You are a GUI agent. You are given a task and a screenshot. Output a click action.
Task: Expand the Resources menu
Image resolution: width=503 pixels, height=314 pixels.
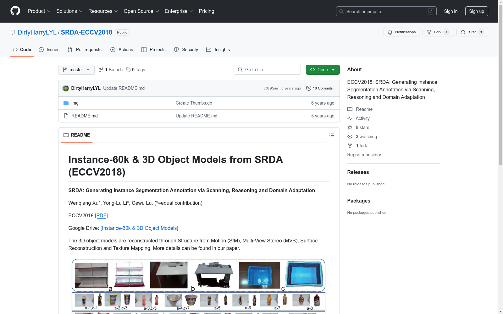(x=103, y=11)
